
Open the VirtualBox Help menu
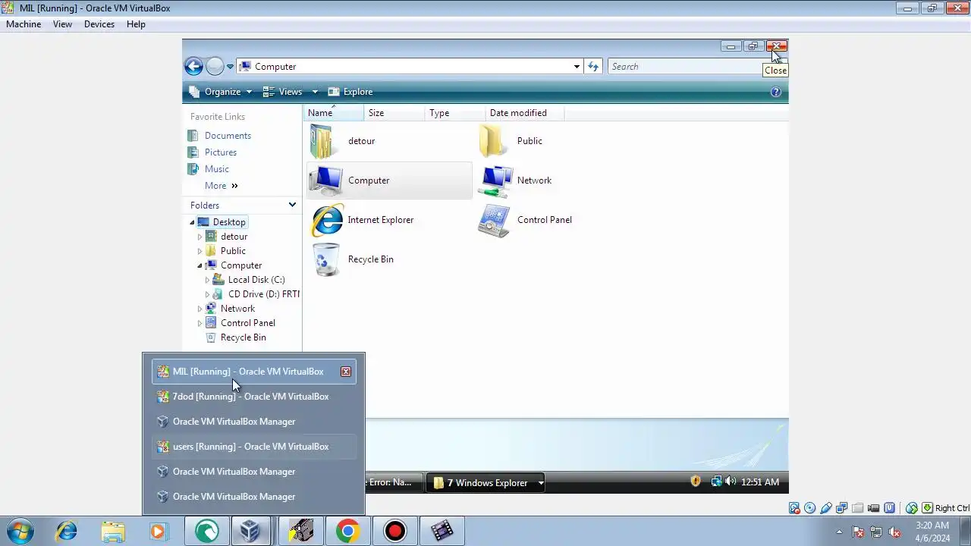pyautogui.click(x=136, y=24)
